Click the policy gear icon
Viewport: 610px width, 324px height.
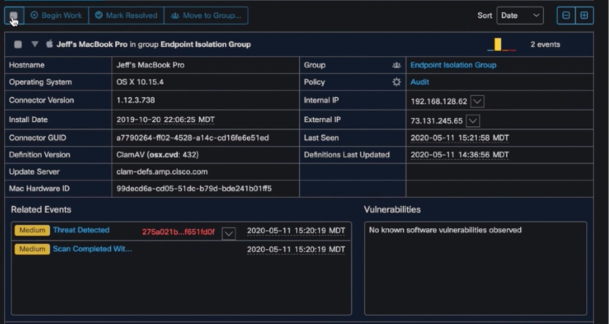[x=396, y=82]
